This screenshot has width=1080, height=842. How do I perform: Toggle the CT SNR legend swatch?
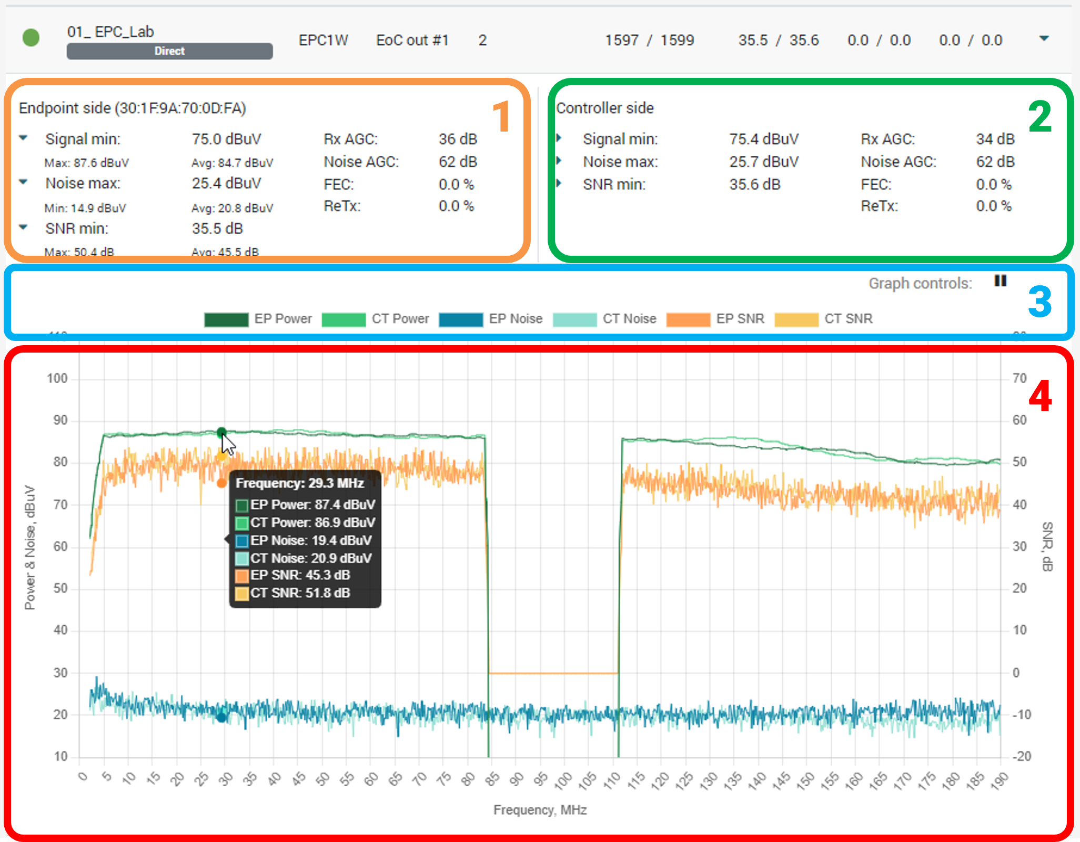796,319
